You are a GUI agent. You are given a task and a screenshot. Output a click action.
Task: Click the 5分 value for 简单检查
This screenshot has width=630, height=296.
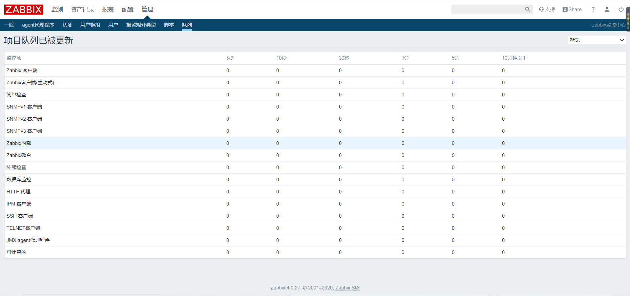click(453, 95)
